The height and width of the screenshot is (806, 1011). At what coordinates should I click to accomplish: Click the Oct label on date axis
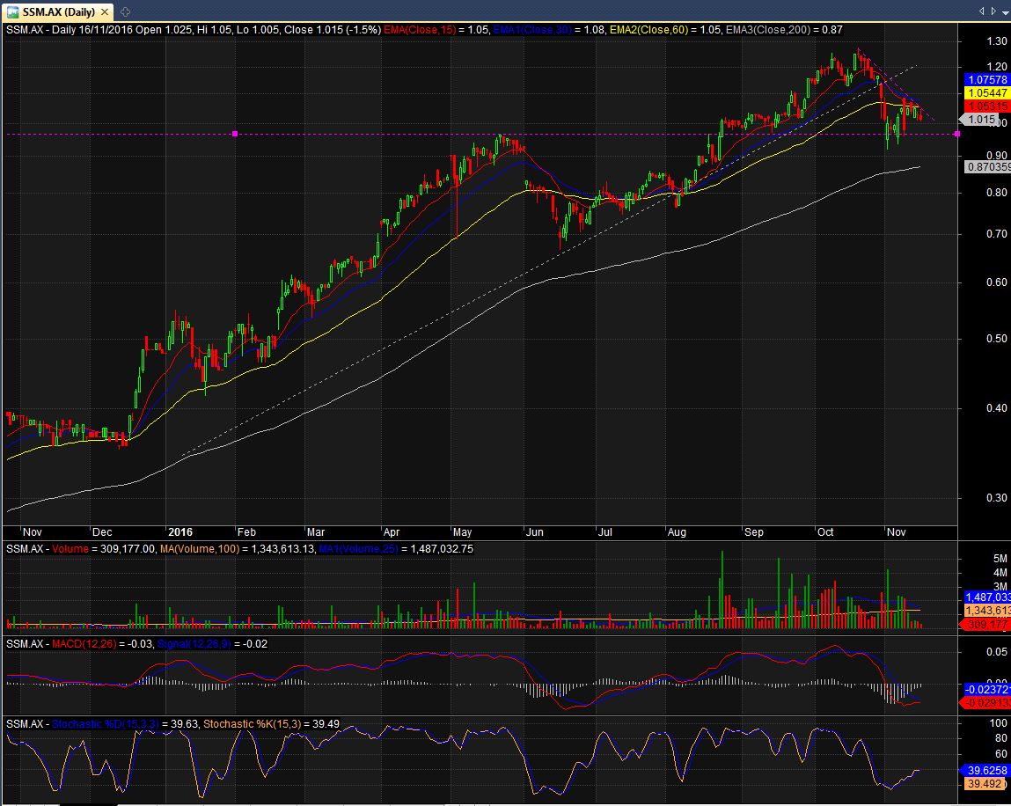point(825,532)
